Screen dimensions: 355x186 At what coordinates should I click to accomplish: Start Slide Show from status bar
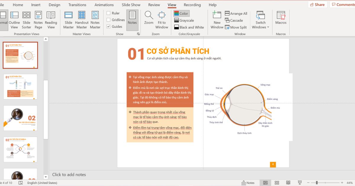(x=300, y=183)
